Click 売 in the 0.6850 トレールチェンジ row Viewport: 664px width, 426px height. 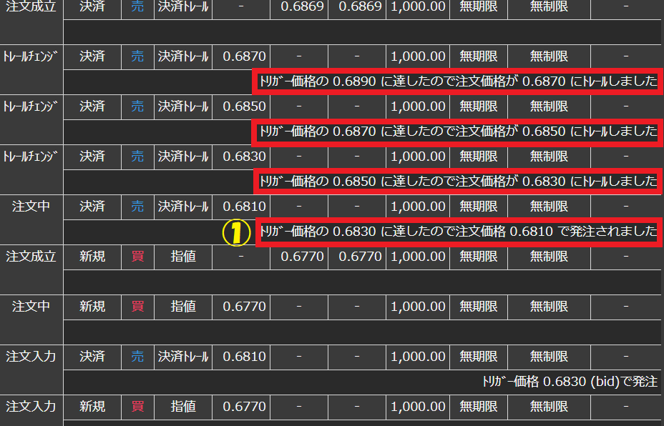[x=137, y=106]
